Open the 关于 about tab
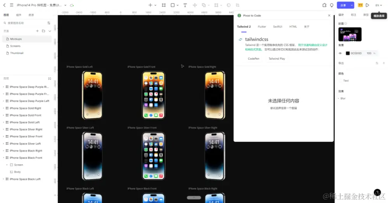 point(307,27)
